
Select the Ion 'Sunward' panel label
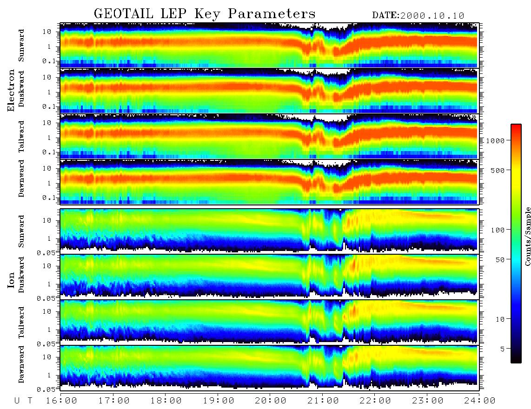pyautogui.click(x=21, y=231)
